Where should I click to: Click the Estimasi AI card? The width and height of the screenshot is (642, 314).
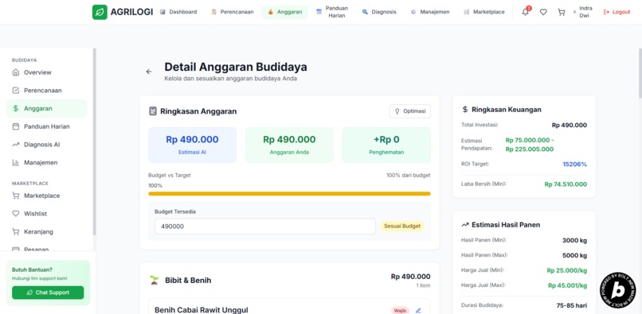point(193,145)
